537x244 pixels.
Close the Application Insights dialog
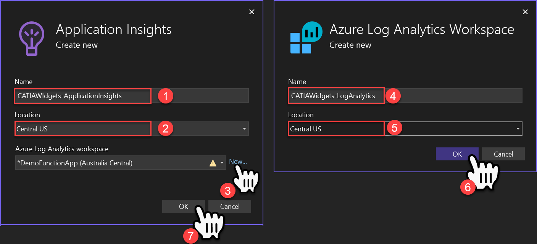pyautogui.click(x=252, y=11)
